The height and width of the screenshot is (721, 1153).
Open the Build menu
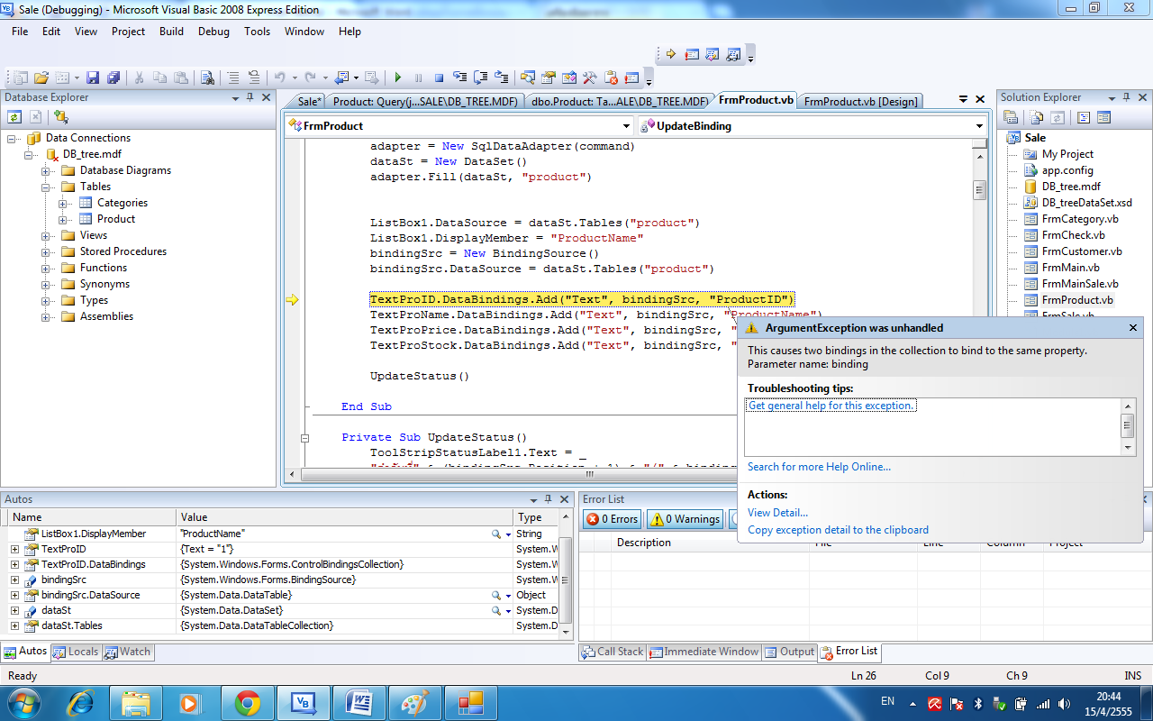[171, 32]
